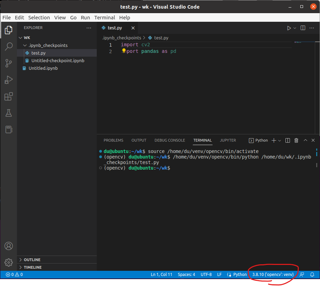Open the Help menu

pos(125,18)
